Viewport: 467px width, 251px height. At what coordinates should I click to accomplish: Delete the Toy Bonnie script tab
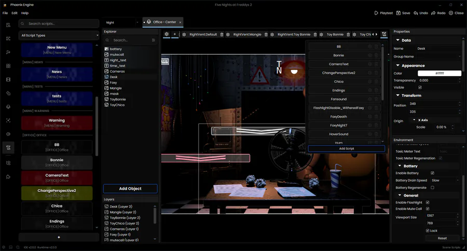click(x=348, y=35)
